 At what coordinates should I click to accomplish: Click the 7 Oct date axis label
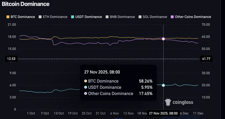pos(45,113)
